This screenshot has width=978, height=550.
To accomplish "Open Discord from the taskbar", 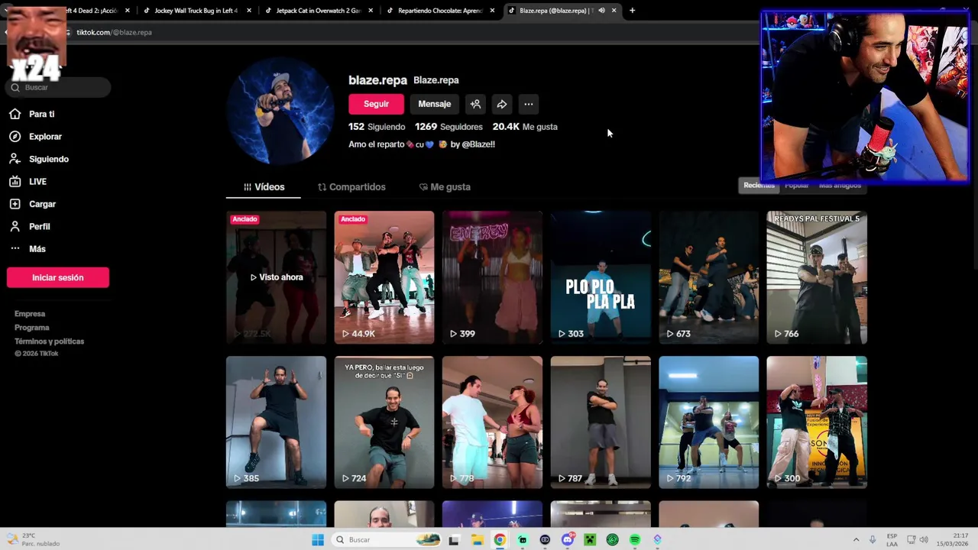I will tap(567, 540).
